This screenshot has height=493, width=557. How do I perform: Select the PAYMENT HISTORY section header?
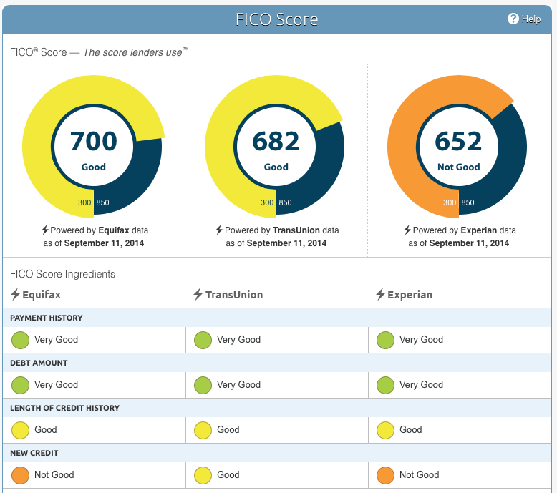(x=47, y=318)
